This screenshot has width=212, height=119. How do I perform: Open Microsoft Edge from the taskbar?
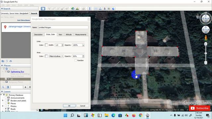(x=113, y=115)
